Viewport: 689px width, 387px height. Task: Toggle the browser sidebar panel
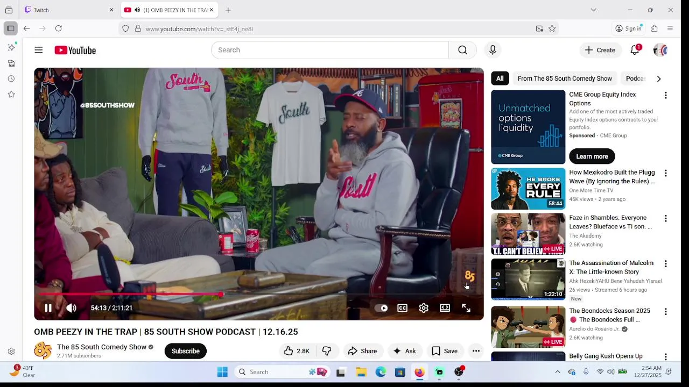[10, 28]
